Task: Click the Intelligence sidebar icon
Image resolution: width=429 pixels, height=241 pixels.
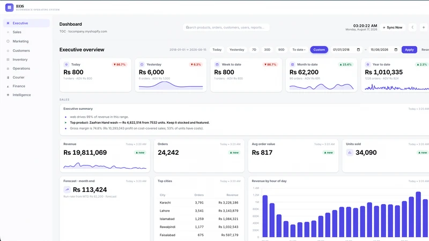Action: (x=8, y=95)
